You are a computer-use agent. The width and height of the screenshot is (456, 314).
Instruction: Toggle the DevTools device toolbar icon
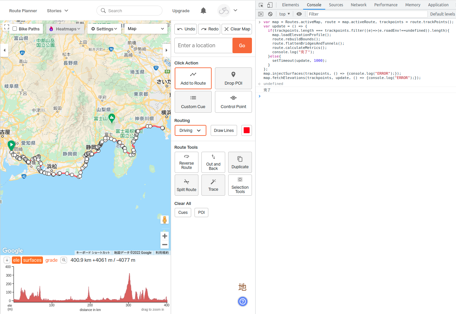[270, 5]
